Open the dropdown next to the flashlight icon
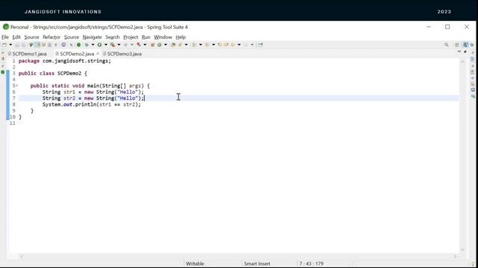This screenshot has width=478, height=268. point(186,45)
